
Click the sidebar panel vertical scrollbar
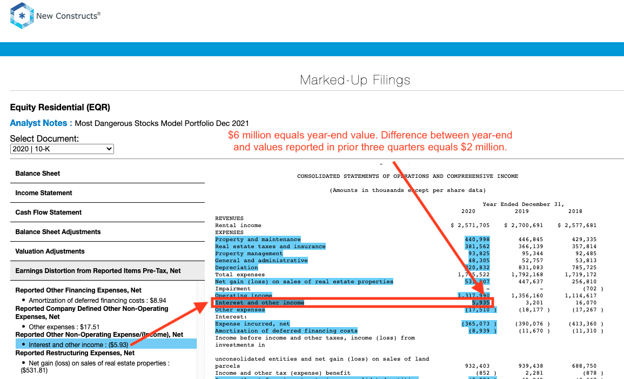(x=201, y=330)
